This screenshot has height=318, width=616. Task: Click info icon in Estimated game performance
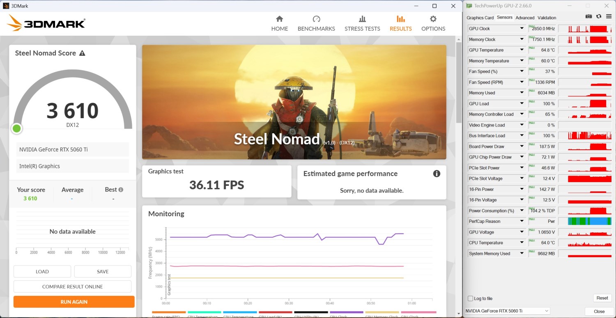coord(437,174)
